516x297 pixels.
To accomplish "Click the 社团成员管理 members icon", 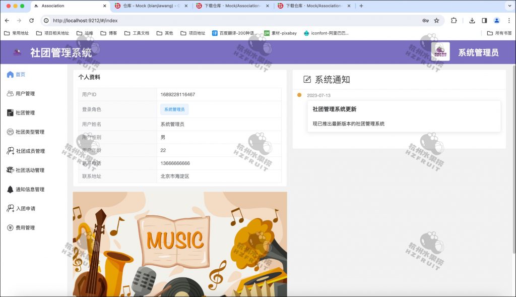I will [x=11, y=151].
